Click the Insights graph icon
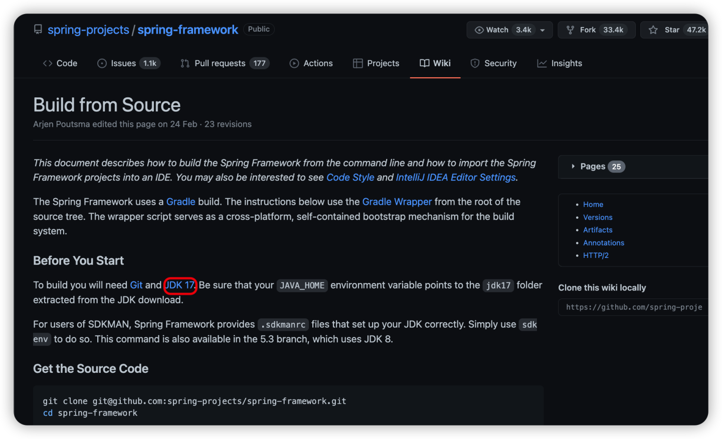Screen dimensions: 722x439 coord(542,63)
